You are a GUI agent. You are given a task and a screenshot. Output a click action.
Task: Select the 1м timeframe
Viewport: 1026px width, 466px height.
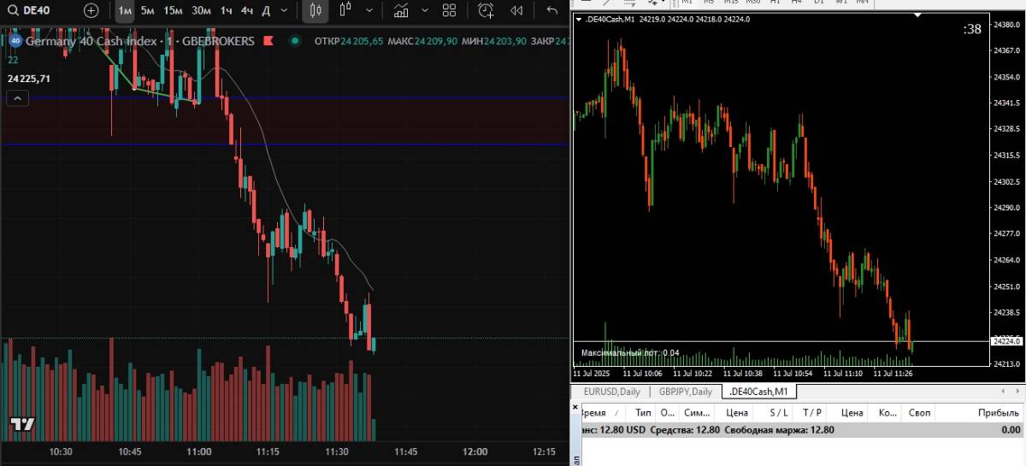pos(125,10)
